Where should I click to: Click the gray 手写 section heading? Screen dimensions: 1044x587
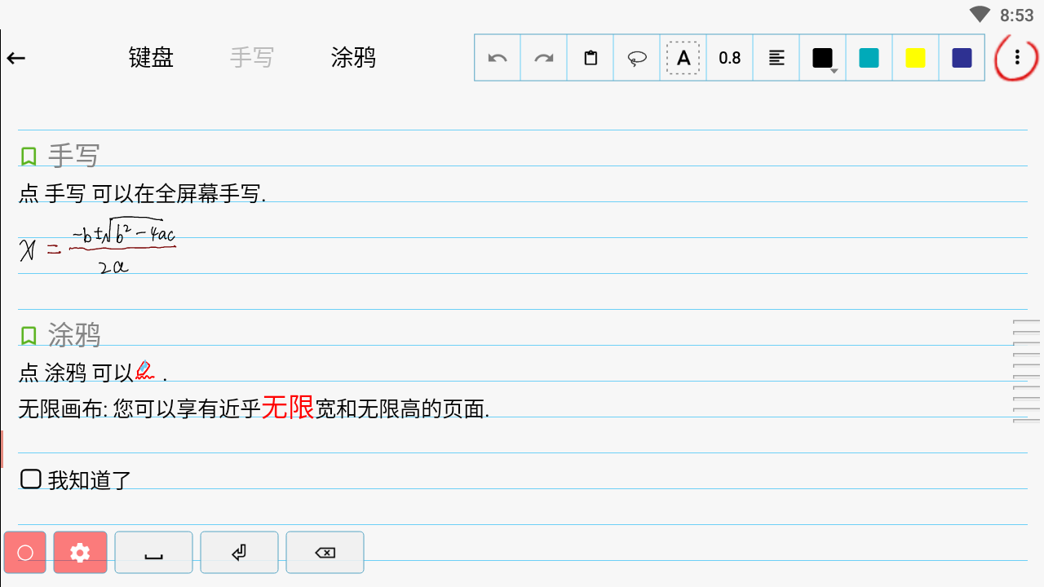coord(73,155)
